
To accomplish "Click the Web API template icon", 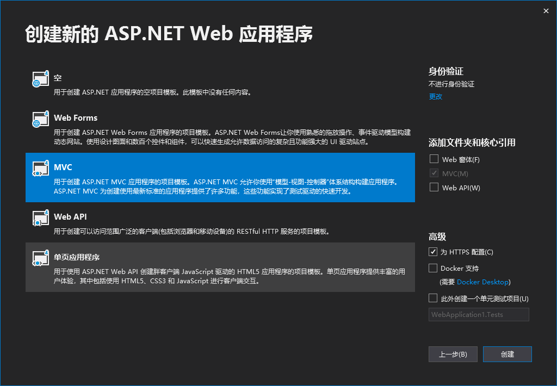I will pyautogui.click(x=40, y=218).
